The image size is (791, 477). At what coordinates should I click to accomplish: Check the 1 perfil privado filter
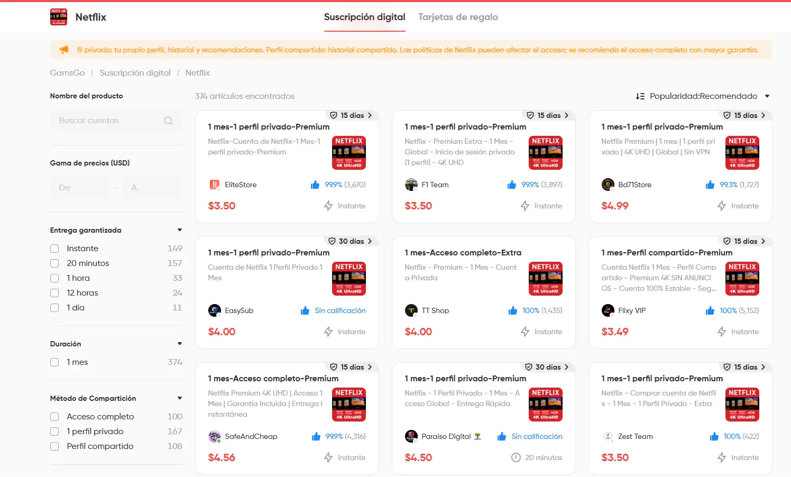click(x=54, y=432)
